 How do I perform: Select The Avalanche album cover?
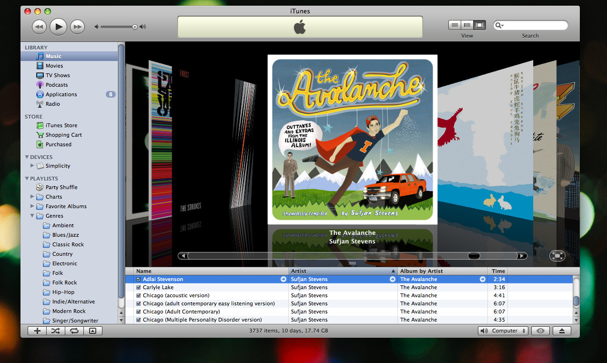(x=353, y=140)
